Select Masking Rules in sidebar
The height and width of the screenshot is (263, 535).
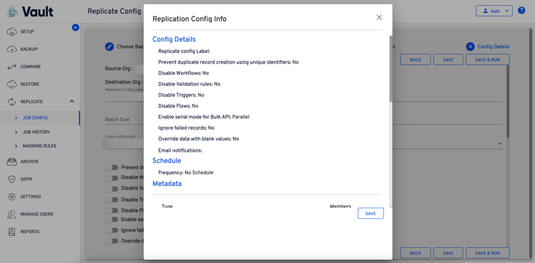pos(39,146)
